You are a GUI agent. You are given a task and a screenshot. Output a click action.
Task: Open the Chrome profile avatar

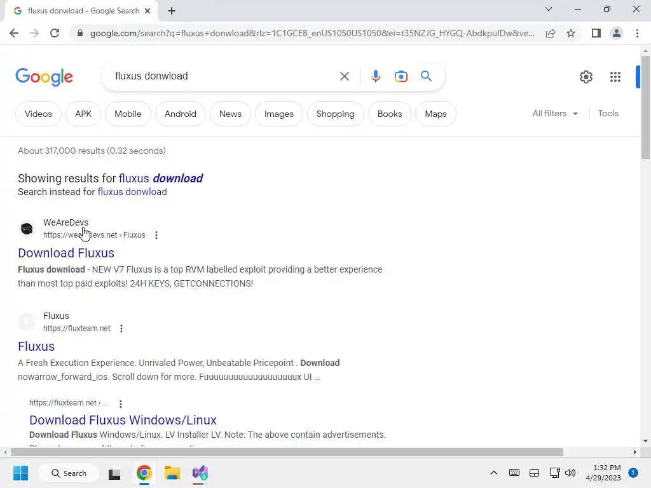pos(617,33)
